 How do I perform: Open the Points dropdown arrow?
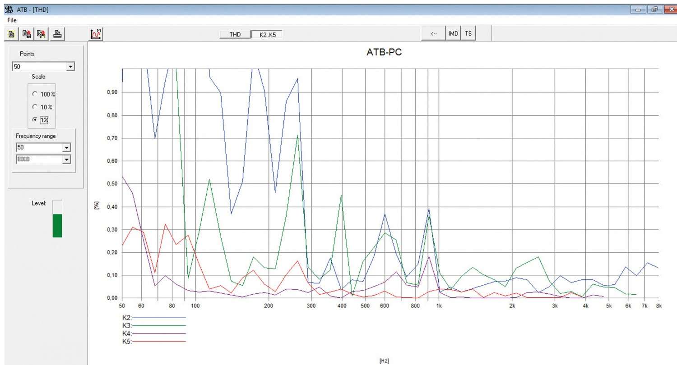(70, 67)
